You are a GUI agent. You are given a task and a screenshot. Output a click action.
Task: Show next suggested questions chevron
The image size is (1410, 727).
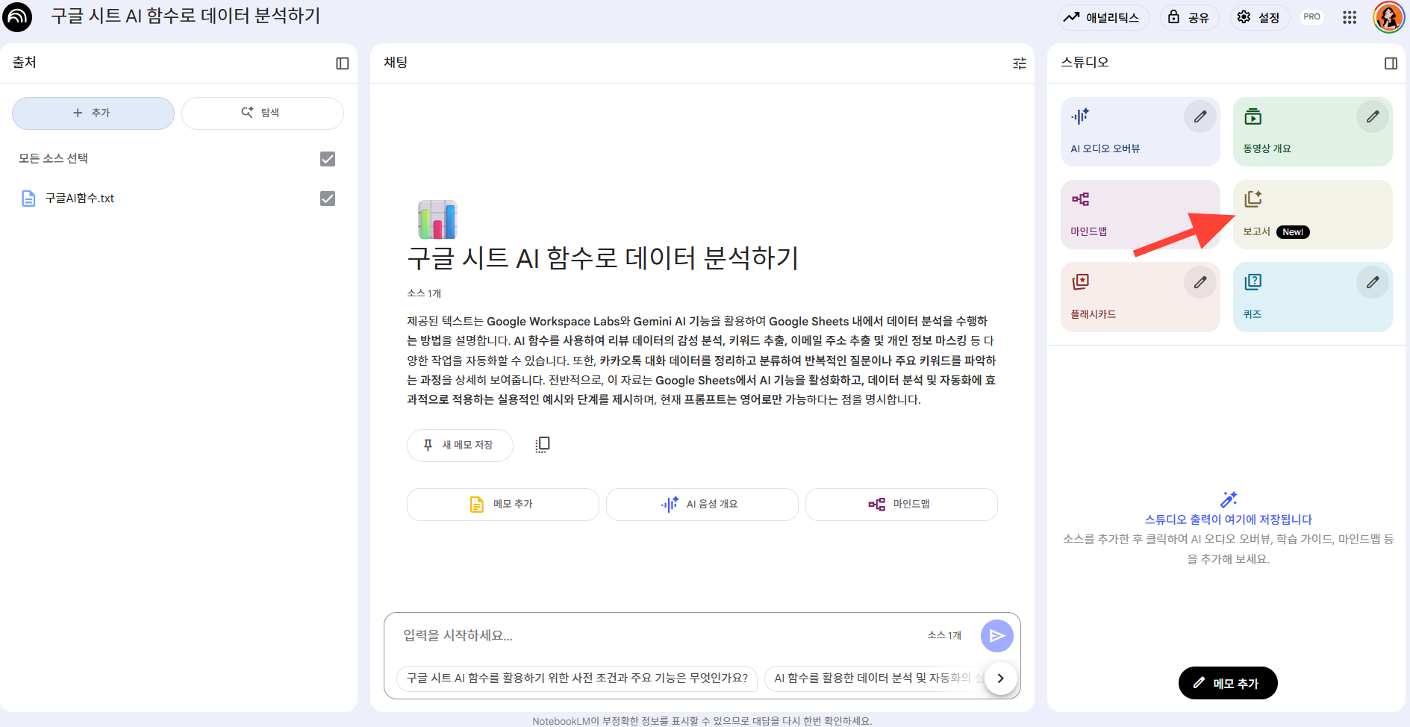[x=1001, y=678]
